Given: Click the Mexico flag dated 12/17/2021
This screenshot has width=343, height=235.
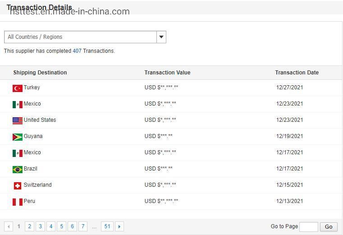Looking at the screenshot, I should pos(18,153).
